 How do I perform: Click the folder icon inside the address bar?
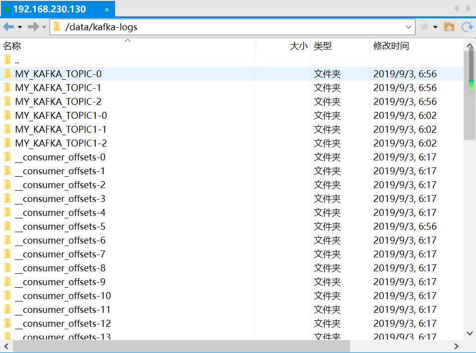[x=56, y=27]
